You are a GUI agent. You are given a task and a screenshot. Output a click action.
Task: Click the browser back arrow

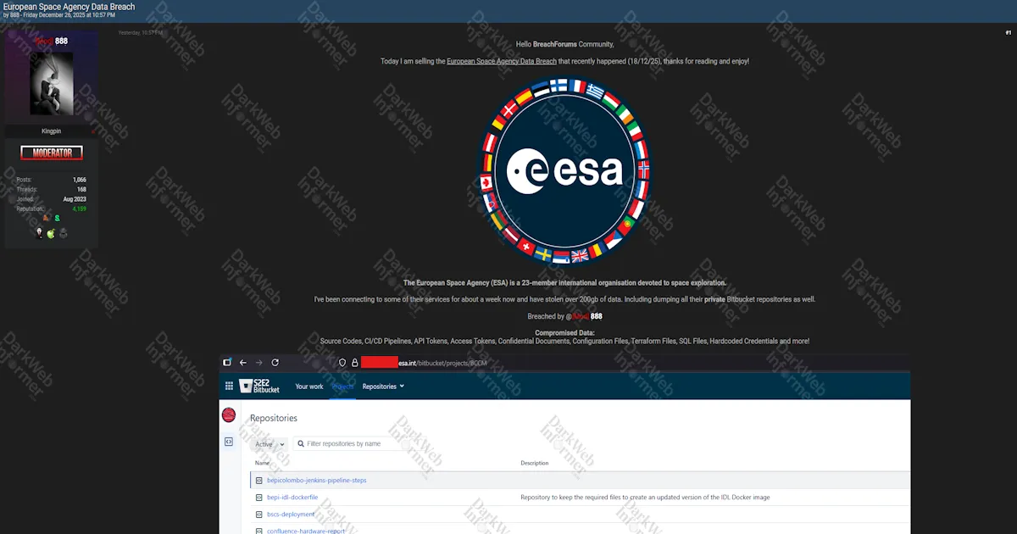pos(242,362)
